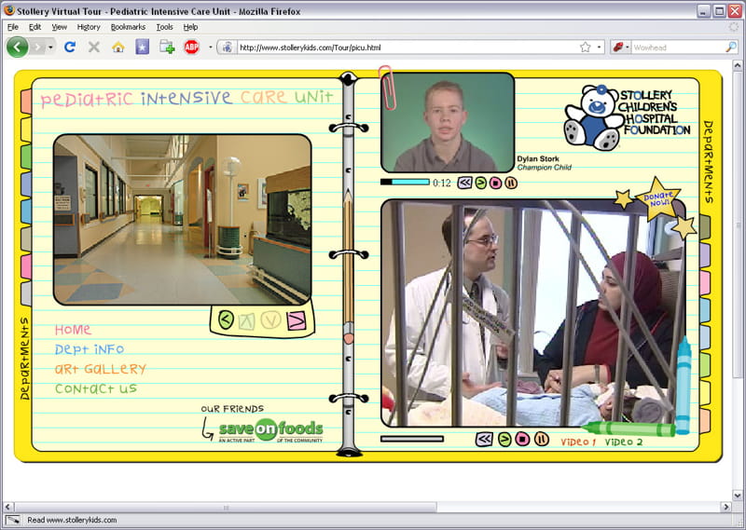Open the Art Gallery link
Viewport: 746px width, 530px height.
click(x=101, y=369)
